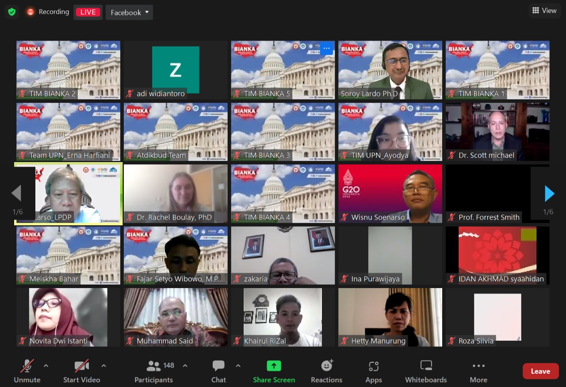
Task: Expand video options arrow beside Start Video
Action: (x=104, y=366)
